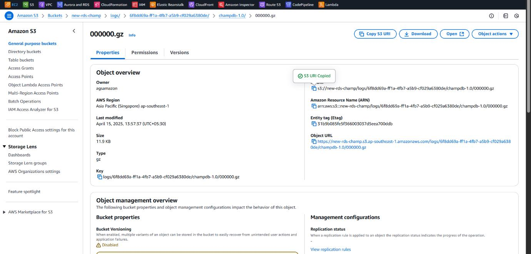Open AWS Organizations settings
This screenshot has height=254, width=531.
point(34,171)
